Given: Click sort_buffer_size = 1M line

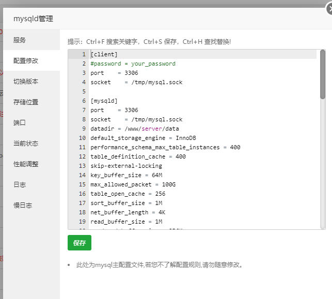Looking at the screenshot, I should [x=126, y=203].
